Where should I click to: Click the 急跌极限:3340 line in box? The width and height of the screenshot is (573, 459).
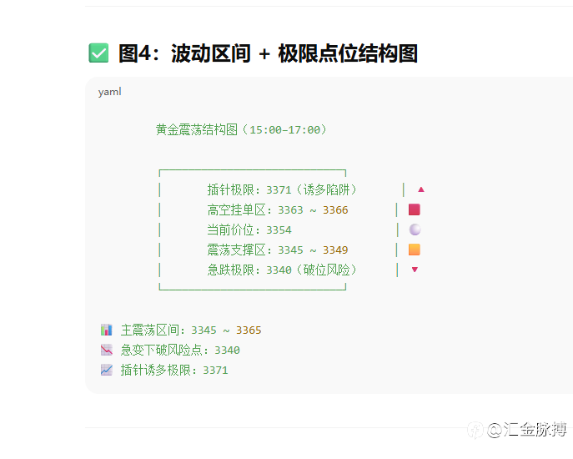[x=283, y=270]
